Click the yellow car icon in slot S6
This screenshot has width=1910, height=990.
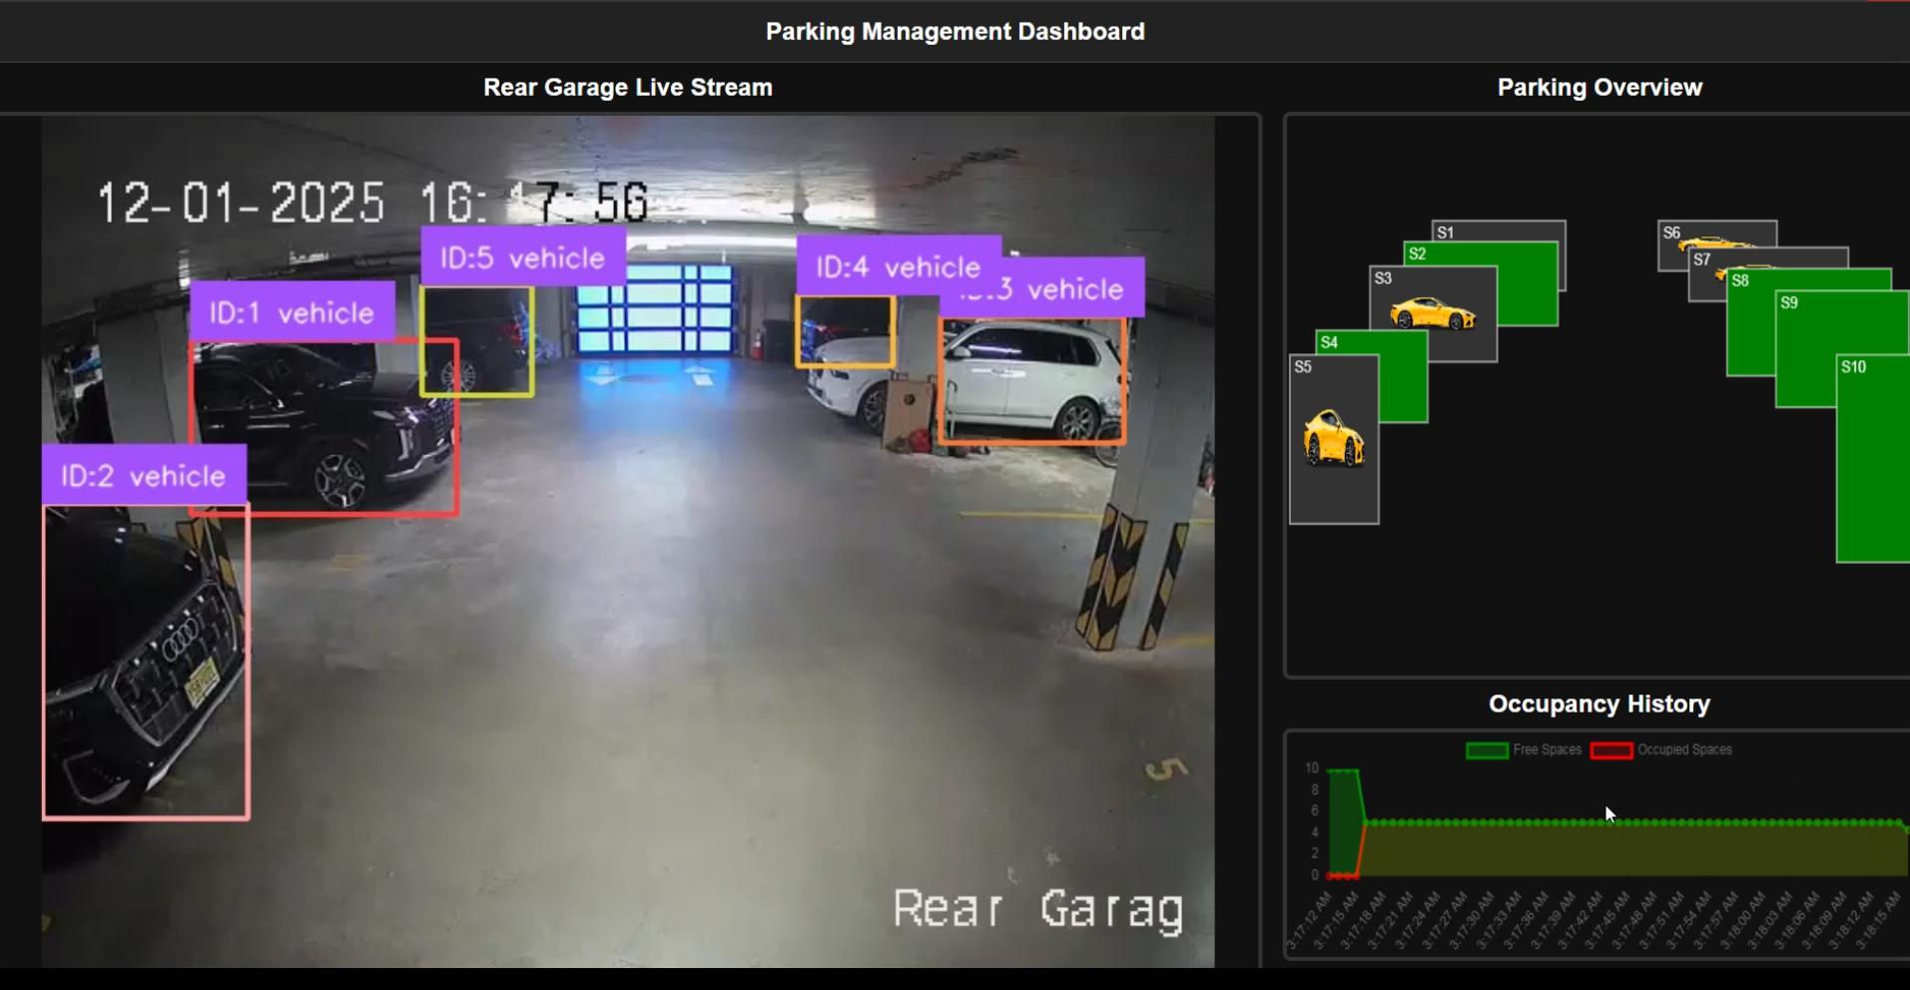click(x=1715, y=243)
